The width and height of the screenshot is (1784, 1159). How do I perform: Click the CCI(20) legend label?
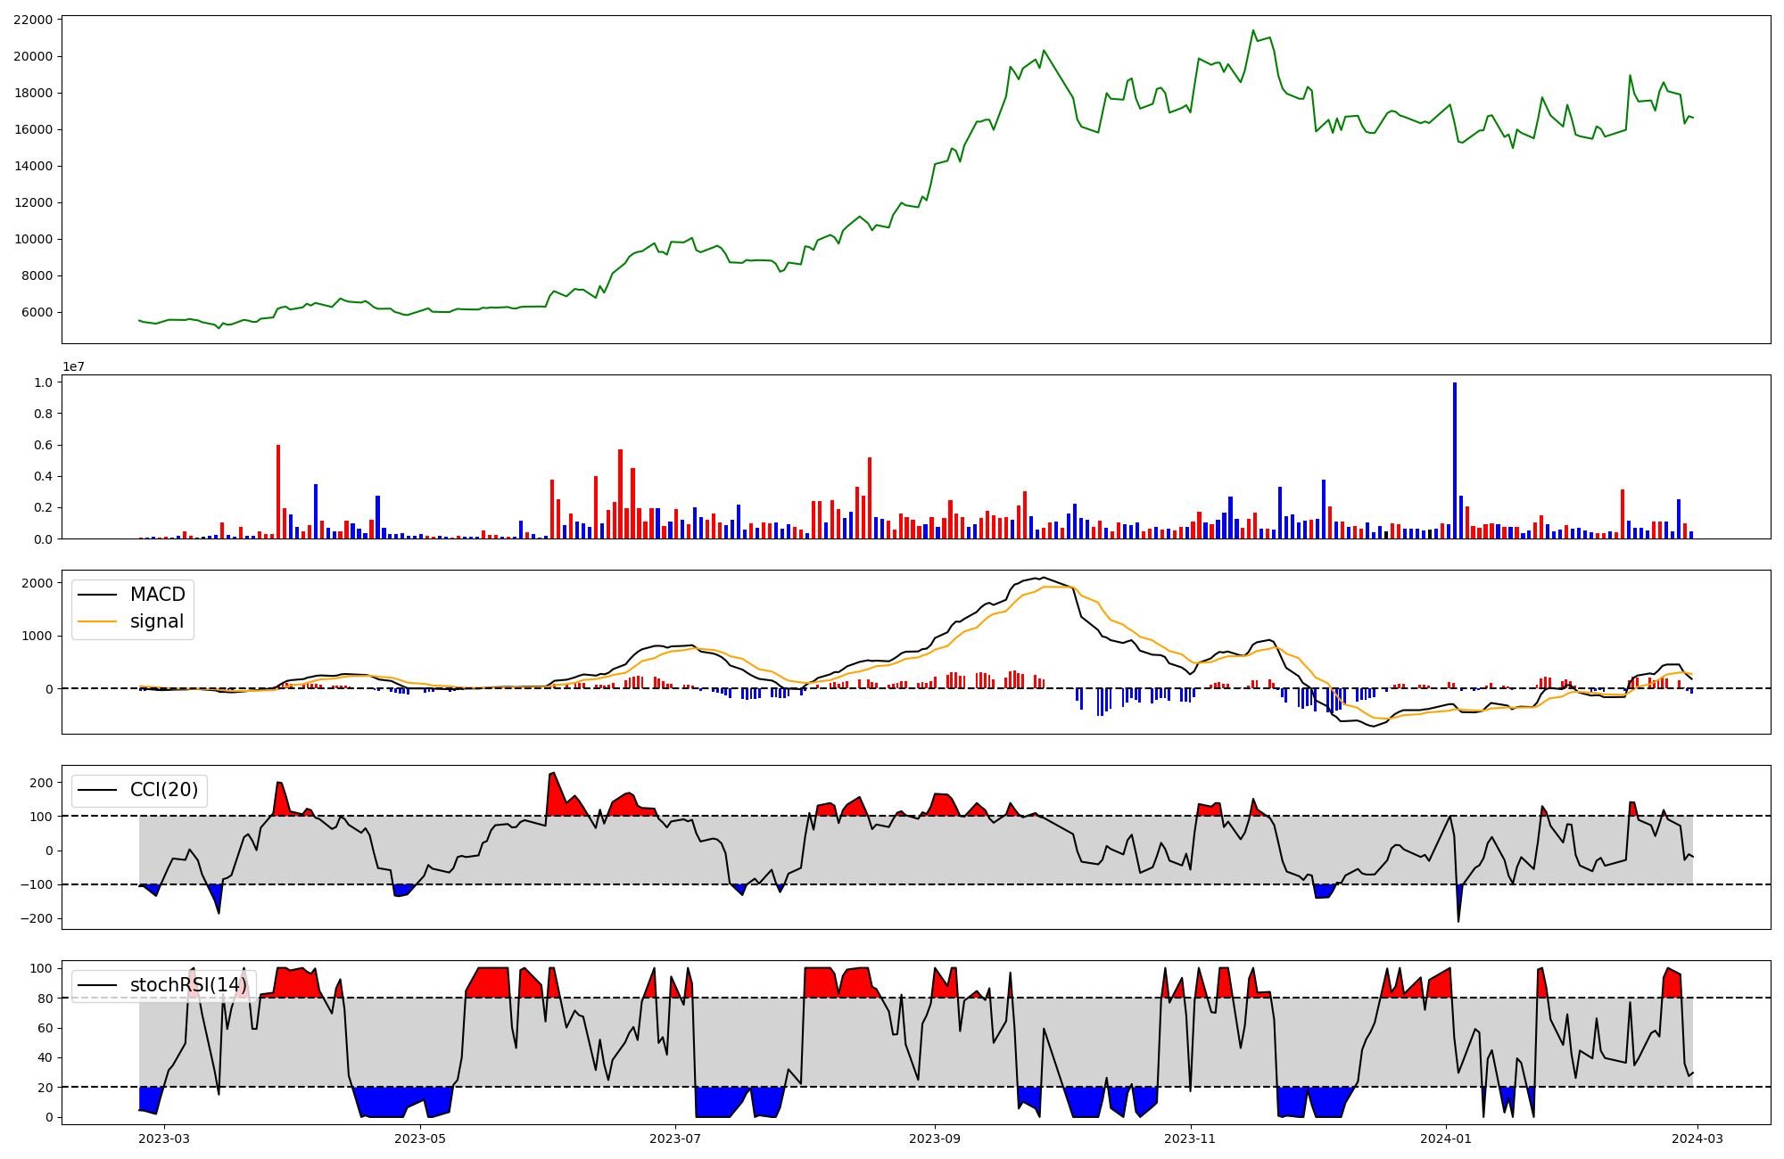[164, 790]
